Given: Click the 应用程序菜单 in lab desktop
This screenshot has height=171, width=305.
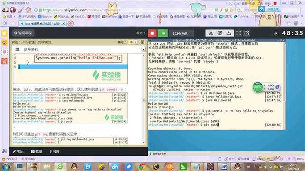Looking at the screenshot, I should pyautogui.click(x=158, y=154).
